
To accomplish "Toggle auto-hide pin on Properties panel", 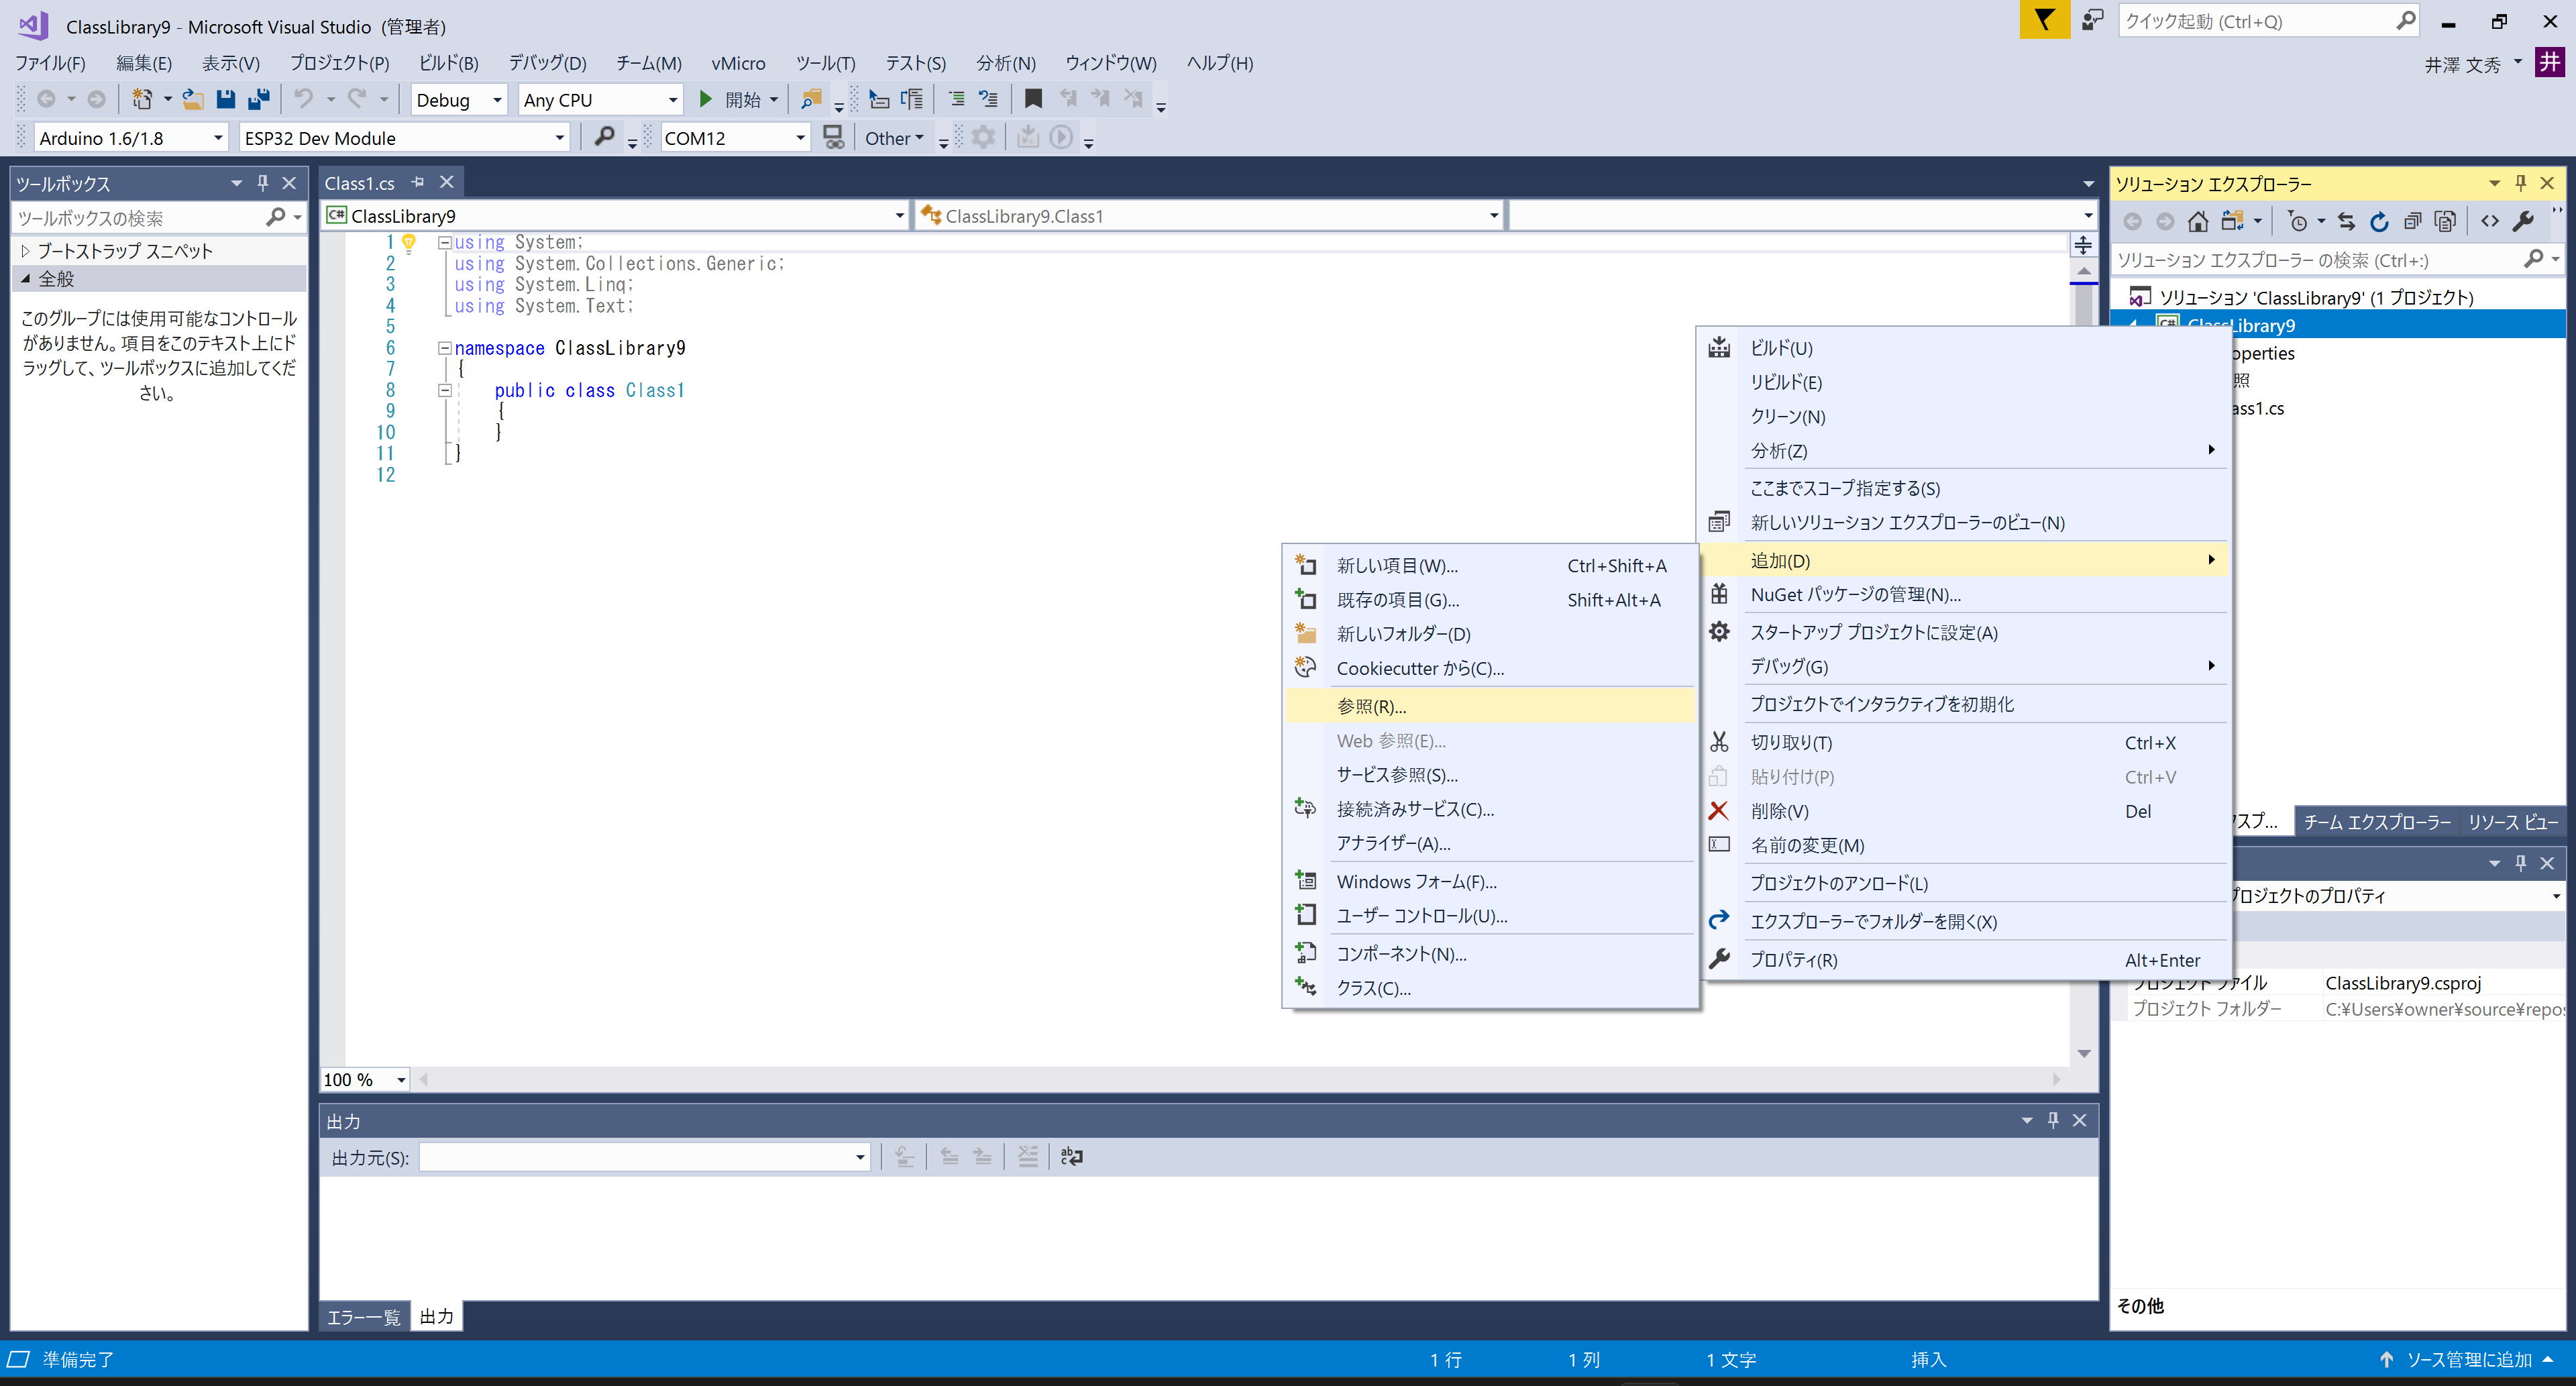I will [x=2520, y=862].
